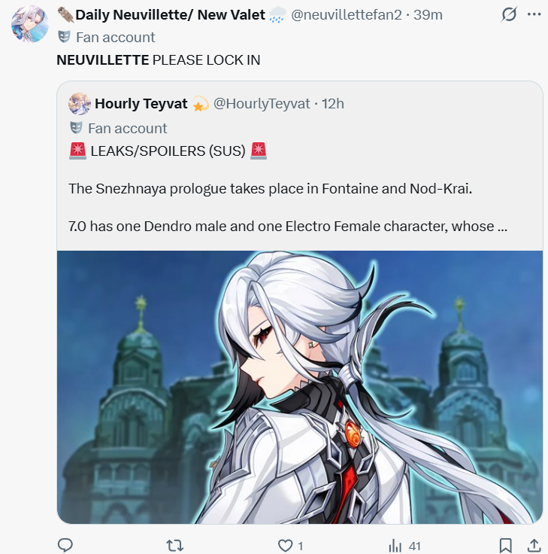Open the Arlecchino image in quoted post
This screenshot has height=554, width=548.
[300, 387]
